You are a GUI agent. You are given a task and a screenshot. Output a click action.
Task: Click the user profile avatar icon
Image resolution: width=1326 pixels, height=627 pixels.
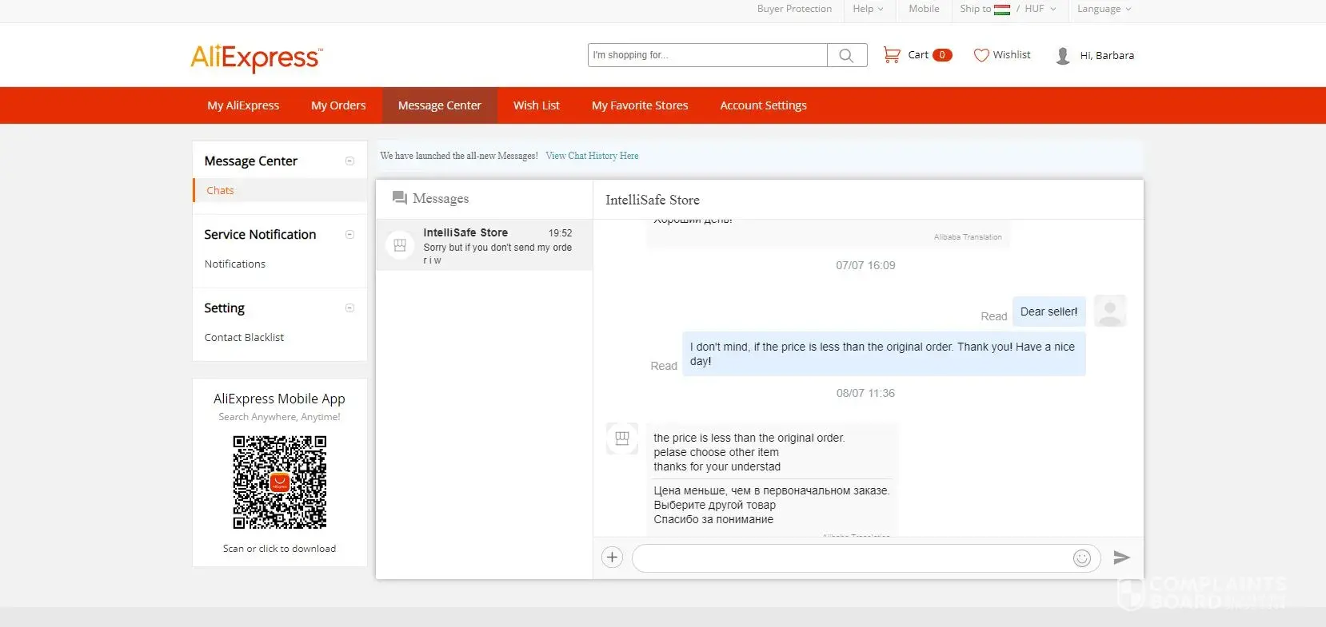coord(1063,56)
